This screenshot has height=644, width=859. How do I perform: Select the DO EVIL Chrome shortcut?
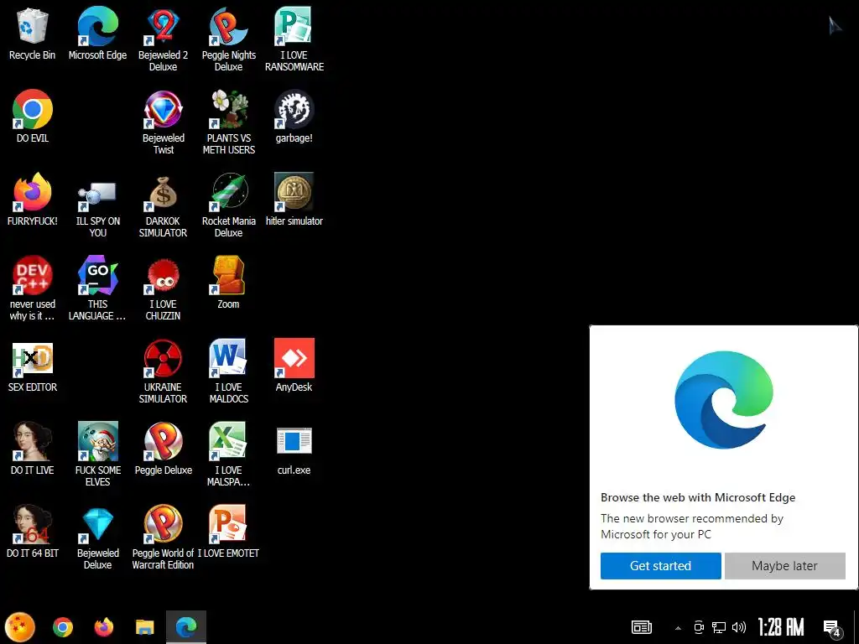[33, 117]
